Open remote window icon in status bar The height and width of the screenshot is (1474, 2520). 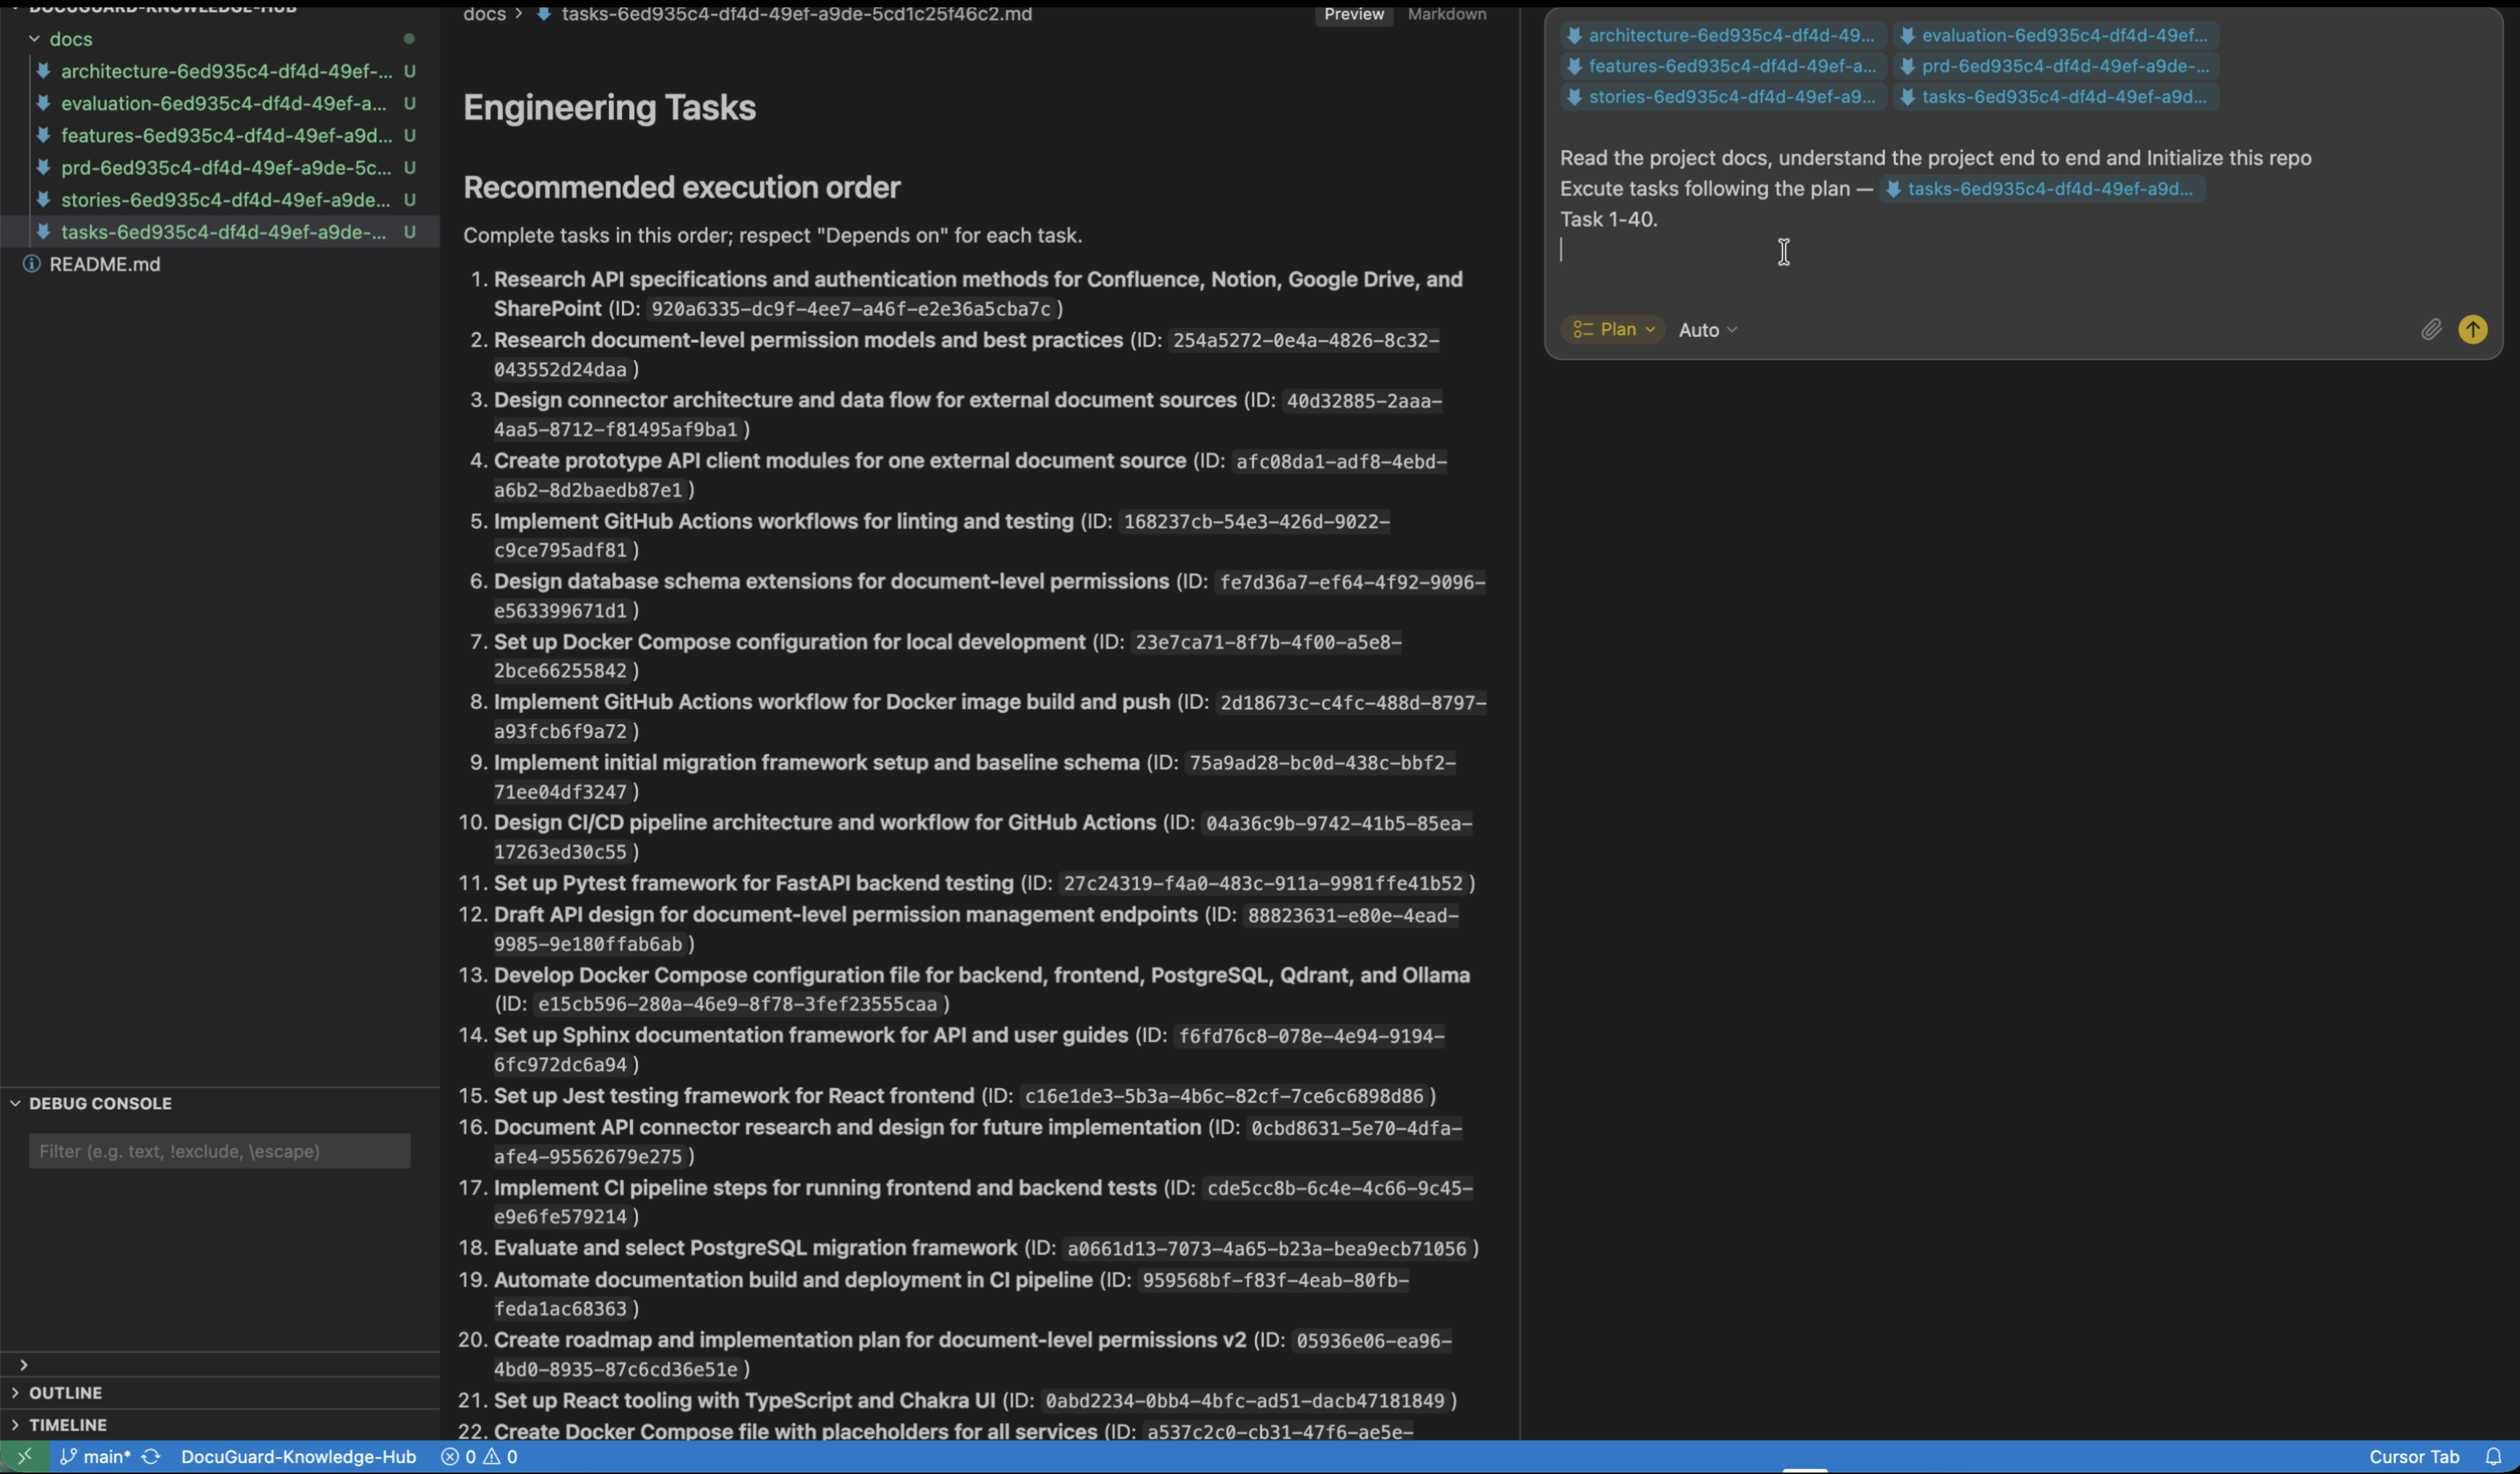24,1456
